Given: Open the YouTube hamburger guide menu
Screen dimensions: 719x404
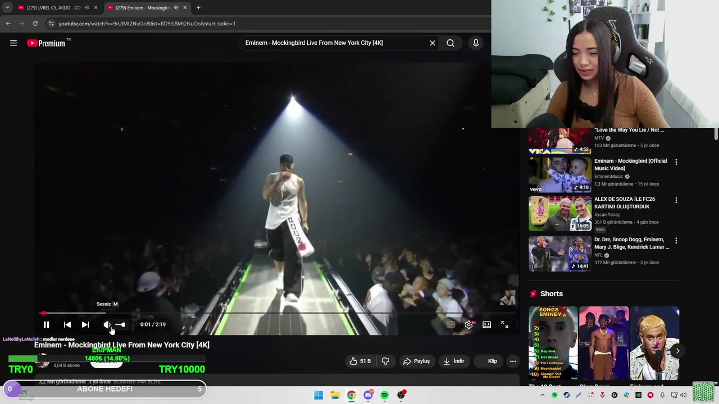Looking at the screenshot, I should (13, 43).
